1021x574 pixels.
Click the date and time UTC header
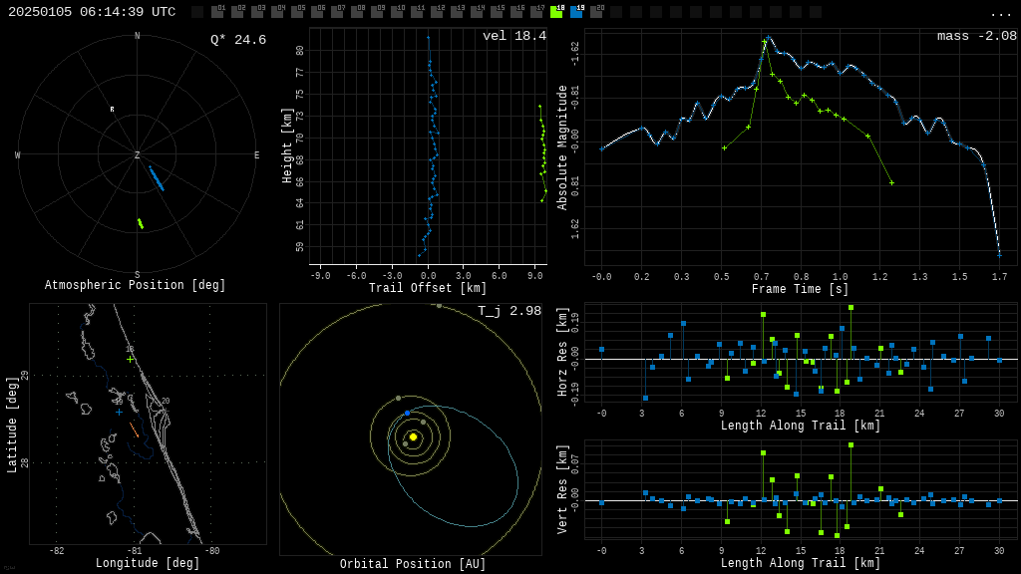(92, 12)
